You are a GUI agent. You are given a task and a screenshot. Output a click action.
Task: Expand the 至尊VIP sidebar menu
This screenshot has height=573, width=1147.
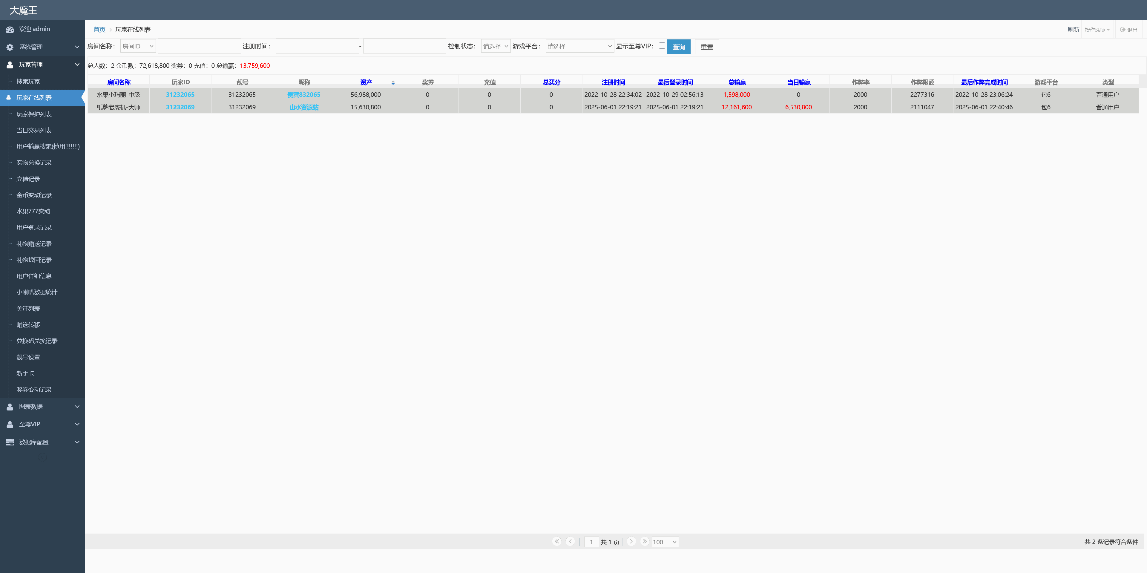click(x=42, y=424)
